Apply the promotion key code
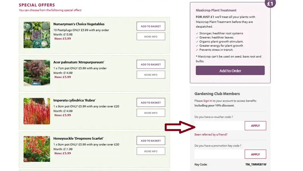This screenshot has width=303, height=171. (255, 154)
